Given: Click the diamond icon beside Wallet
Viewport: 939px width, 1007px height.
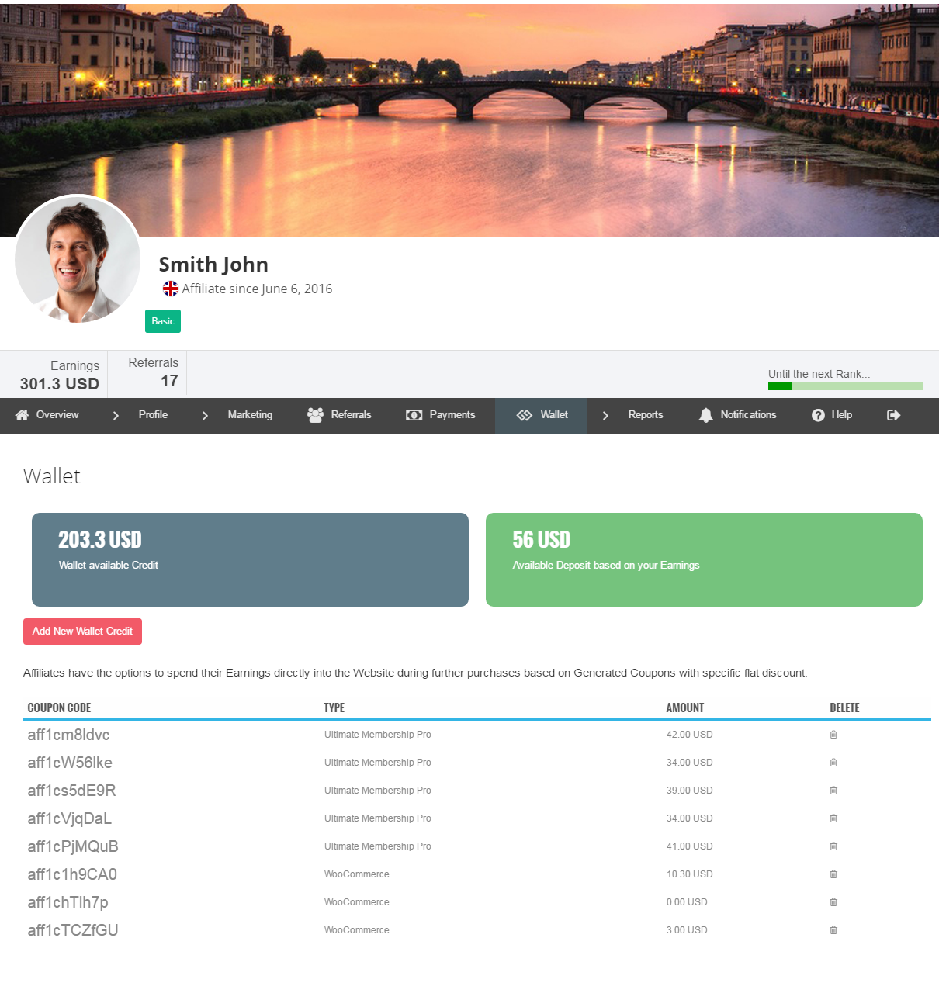Looking at the screenshot, I should (x=525, y=415).
